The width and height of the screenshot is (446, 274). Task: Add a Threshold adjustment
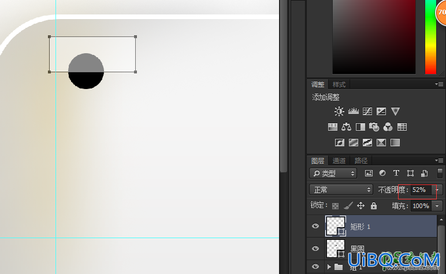(367, 142)
